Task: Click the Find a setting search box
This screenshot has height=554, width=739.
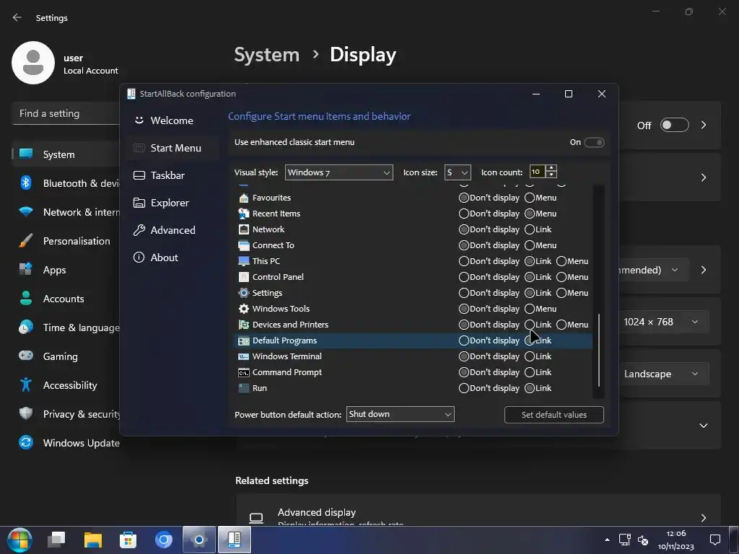Action: coord(66,113)
